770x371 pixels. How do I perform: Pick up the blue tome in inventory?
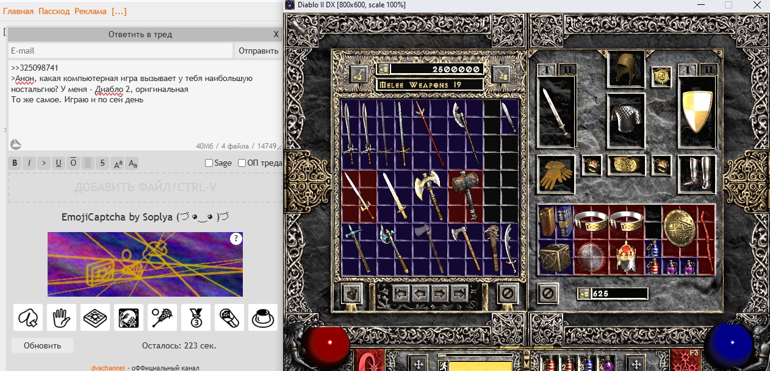(x=564, y=222)
